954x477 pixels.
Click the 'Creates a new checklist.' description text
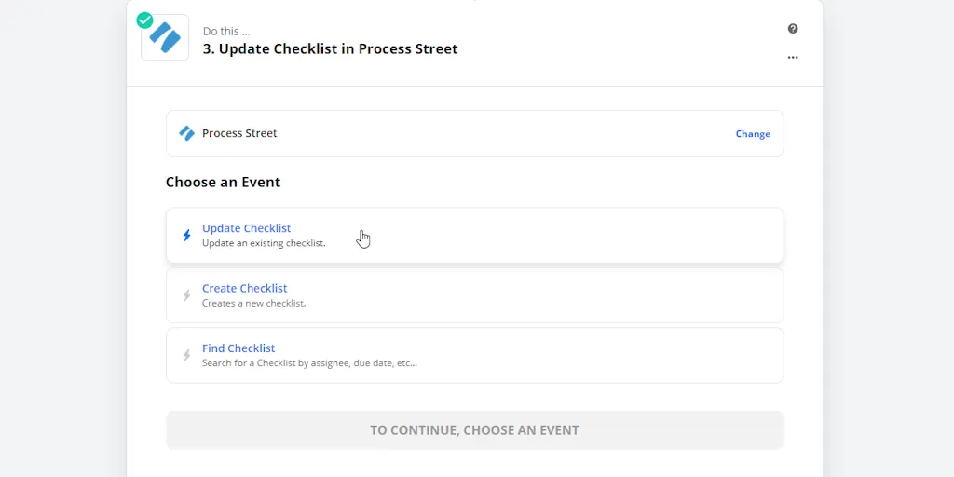point(253,303)
